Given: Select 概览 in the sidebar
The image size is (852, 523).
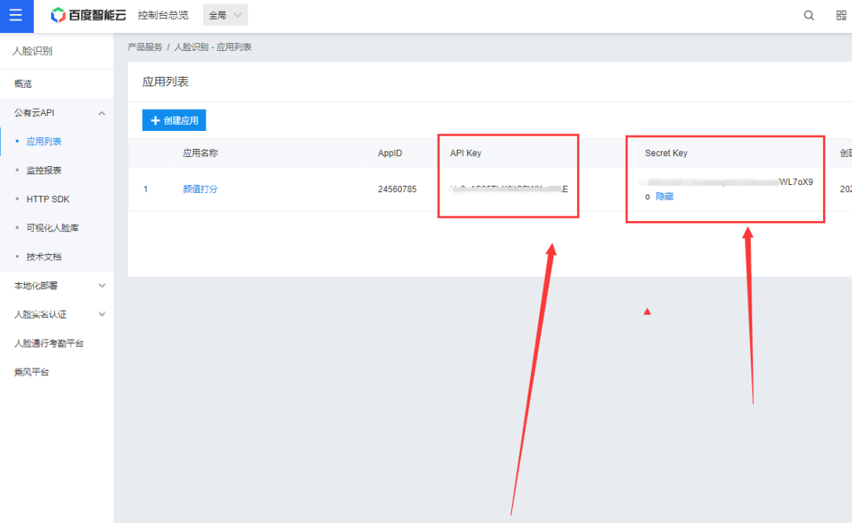Looking at the screenshot, I should point(23,84).
